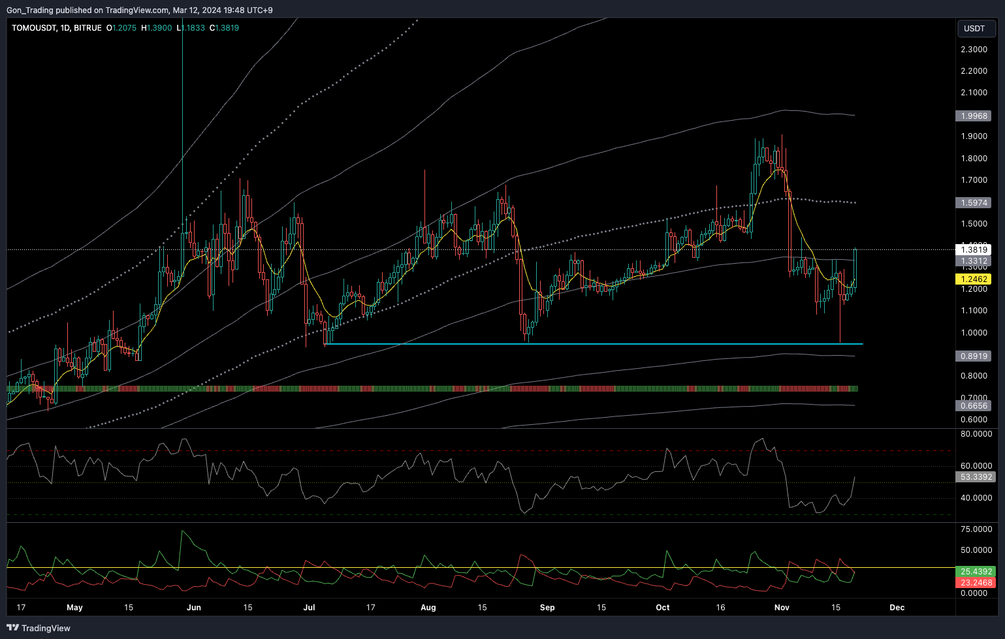This screenshot has height=639, width=1005.
Task: Click the 40.0000 RSI scale tick
Action: tap(976, 498)
